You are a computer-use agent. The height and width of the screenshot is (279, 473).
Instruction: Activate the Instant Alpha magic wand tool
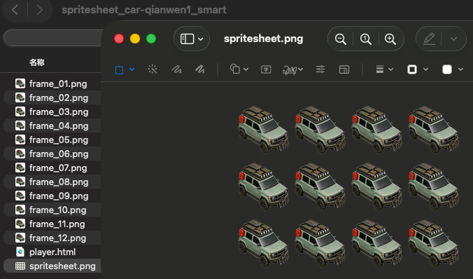(153, 69)
